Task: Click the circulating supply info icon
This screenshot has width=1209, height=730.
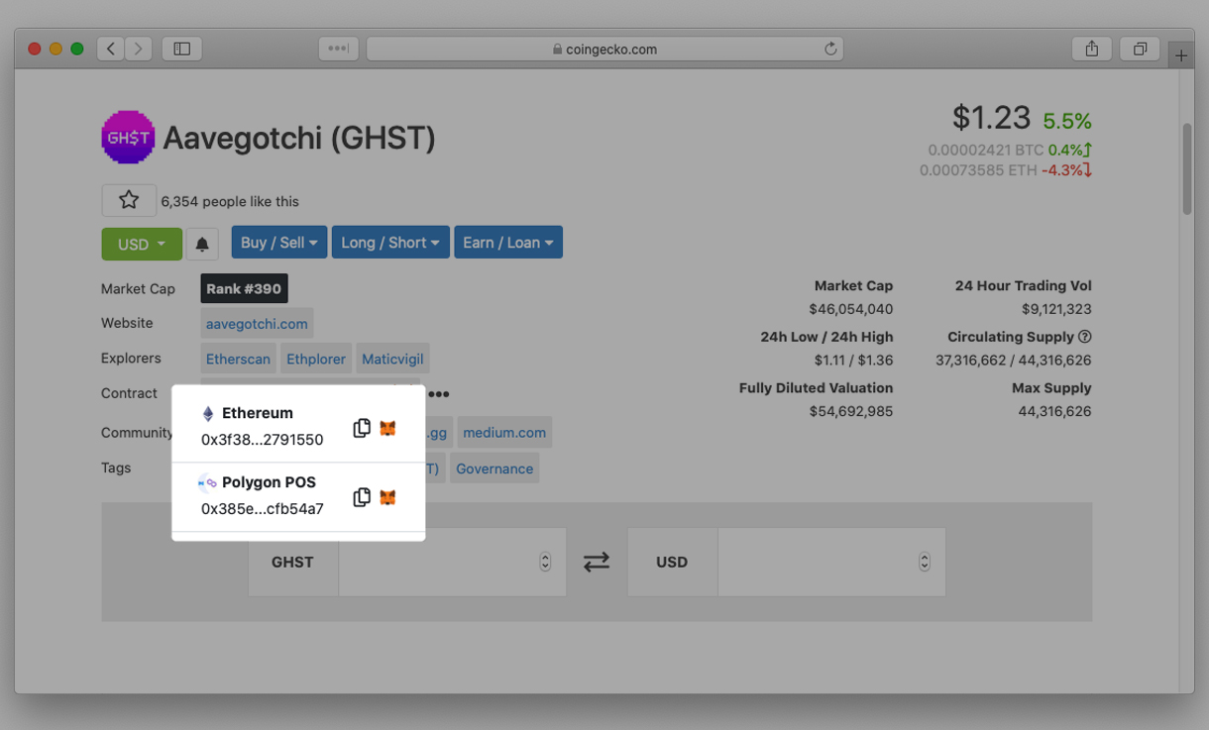Action: pos(1085,337)
